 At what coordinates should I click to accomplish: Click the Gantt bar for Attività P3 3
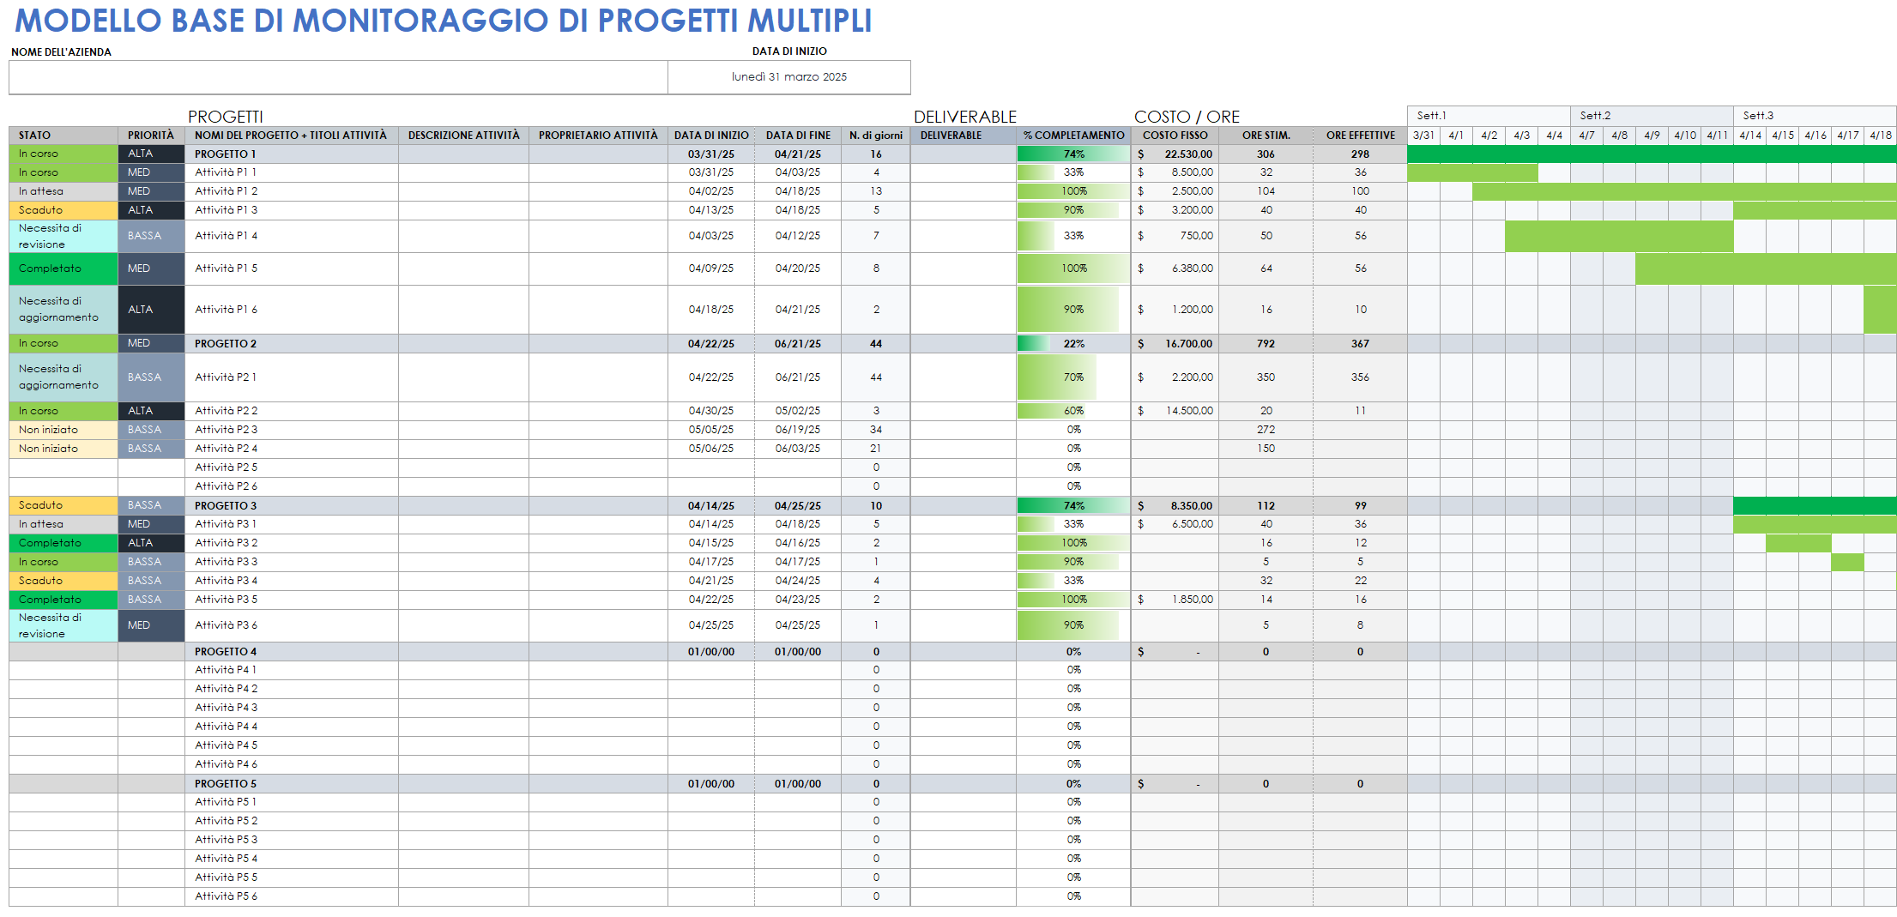[x=1847, y=562]
